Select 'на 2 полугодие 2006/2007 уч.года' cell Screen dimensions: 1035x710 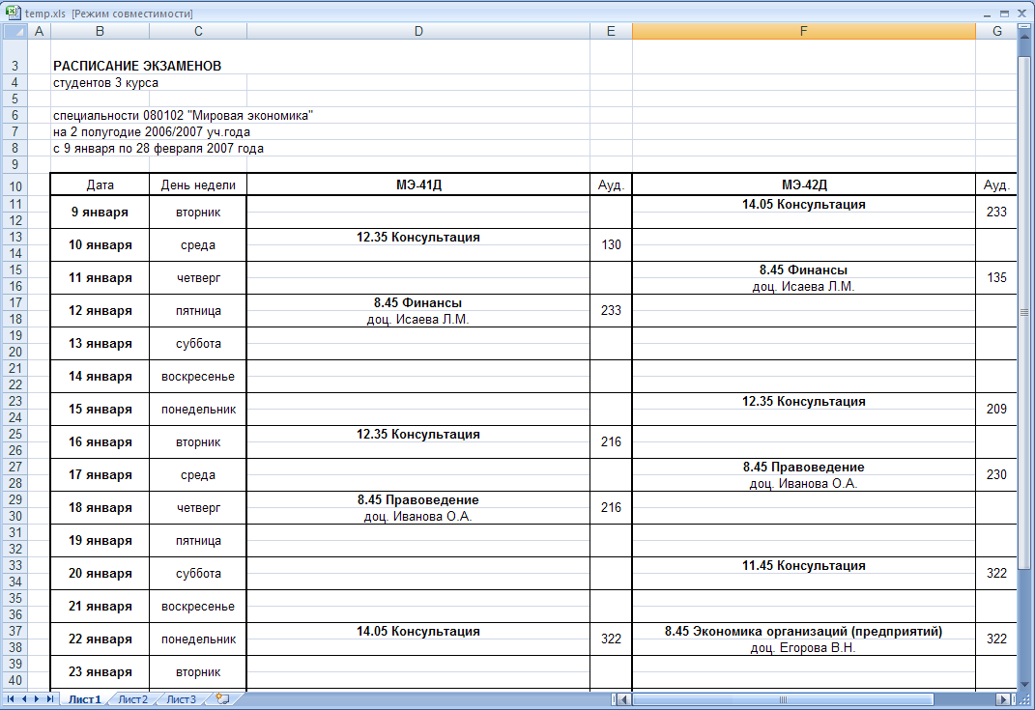[x=152, y=132]
